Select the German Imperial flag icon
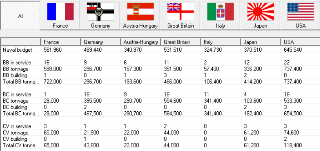320x151 pixels. click(x=100, y=12)
